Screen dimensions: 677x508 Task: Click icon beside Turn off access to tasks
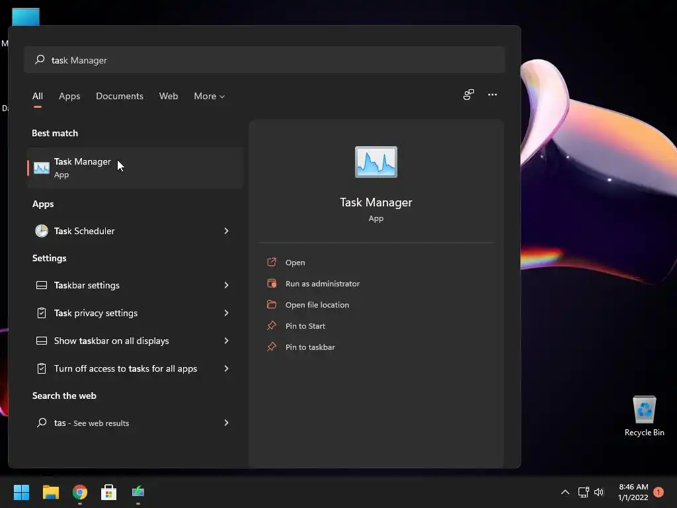click(42, 368)
